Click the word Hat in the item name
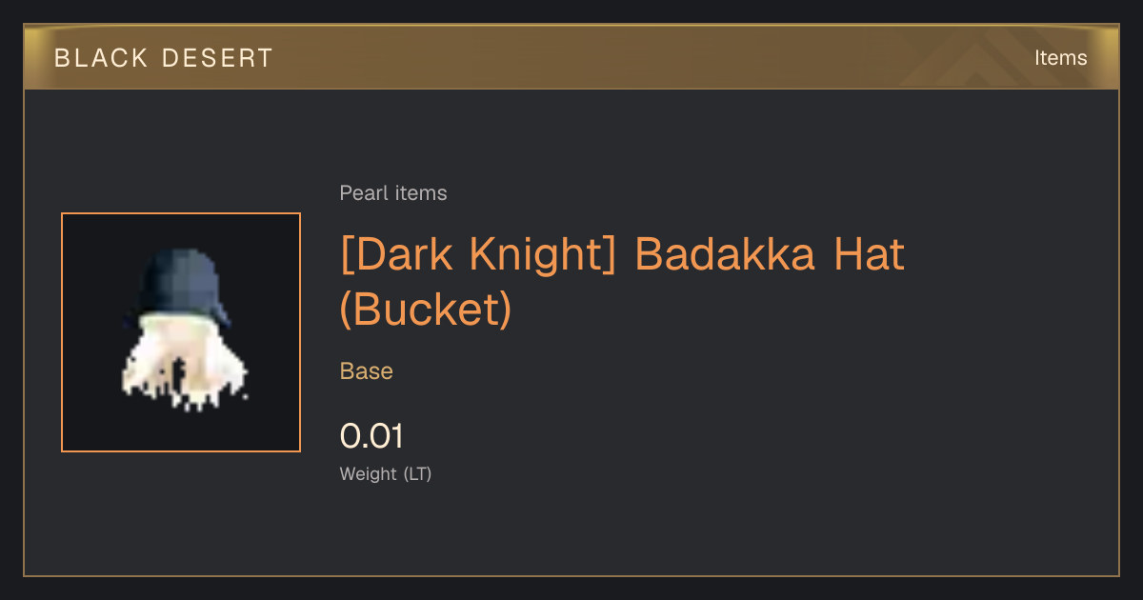Screen dimensions: 1143x600 point(869,255)
